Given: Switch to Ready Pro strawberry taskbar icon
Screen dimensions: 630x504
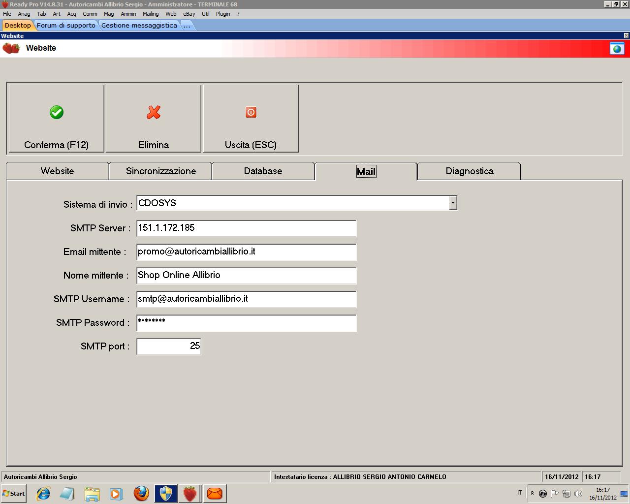Looking at the screenshot, I should (190, 493).
